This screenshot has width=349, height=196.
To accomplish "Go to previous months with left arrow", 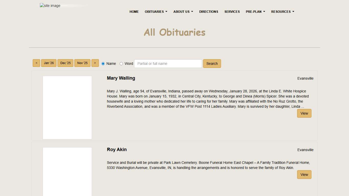I will click(x=36, y=63).
